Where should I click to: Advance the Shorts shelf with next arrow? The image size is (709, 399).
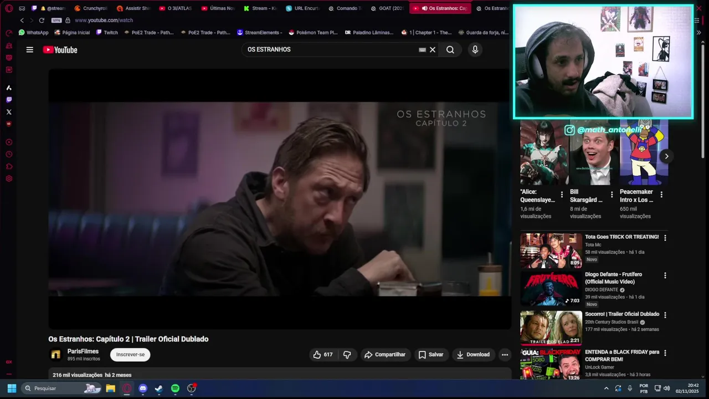(666, 156)
